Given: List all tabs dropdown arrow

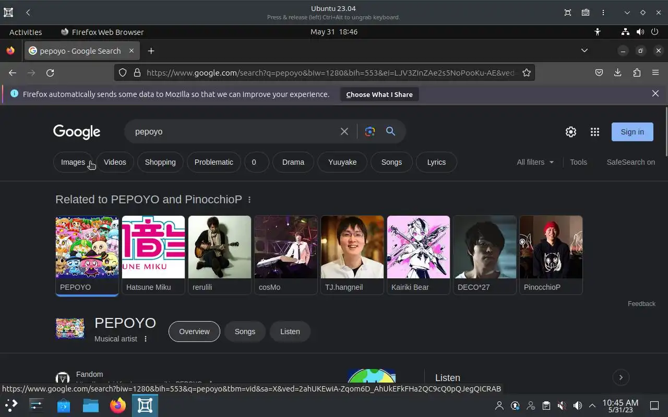Looking at the screenshot, I should pyautogui.click(x=584, y=51).
